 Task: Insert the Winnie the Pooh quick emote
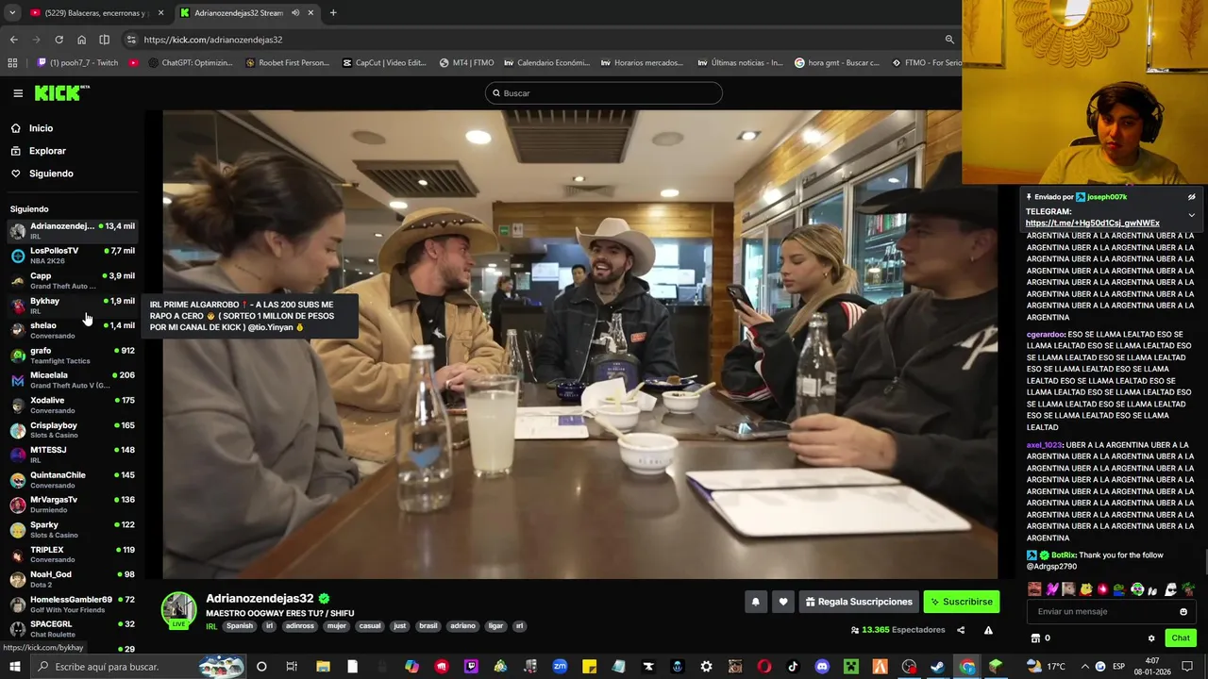pyautogui.click(x=1086, y=589)
